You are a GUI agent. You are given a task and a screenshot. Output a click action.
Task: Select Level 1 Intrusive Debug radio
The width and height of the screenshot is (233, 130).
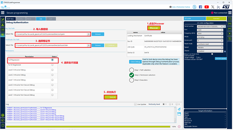click(x=53, y=80)
